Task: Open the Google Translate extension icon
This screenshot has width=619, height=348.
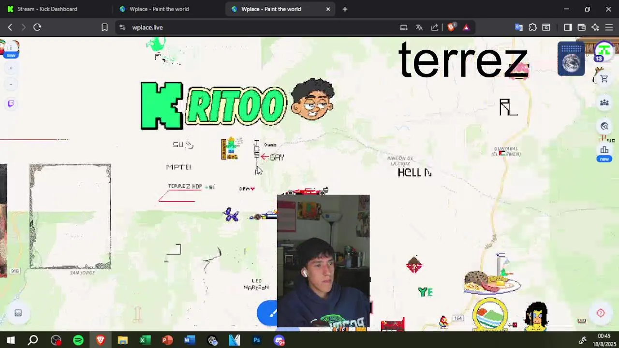Action: pos(519,28)
